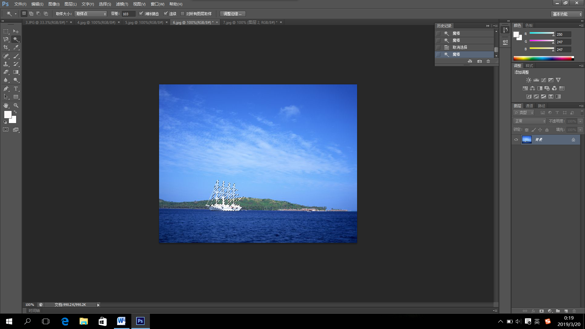Add a Levels adjustment
Viewport: 585px width, 329px height.
[x=536, y=80]
